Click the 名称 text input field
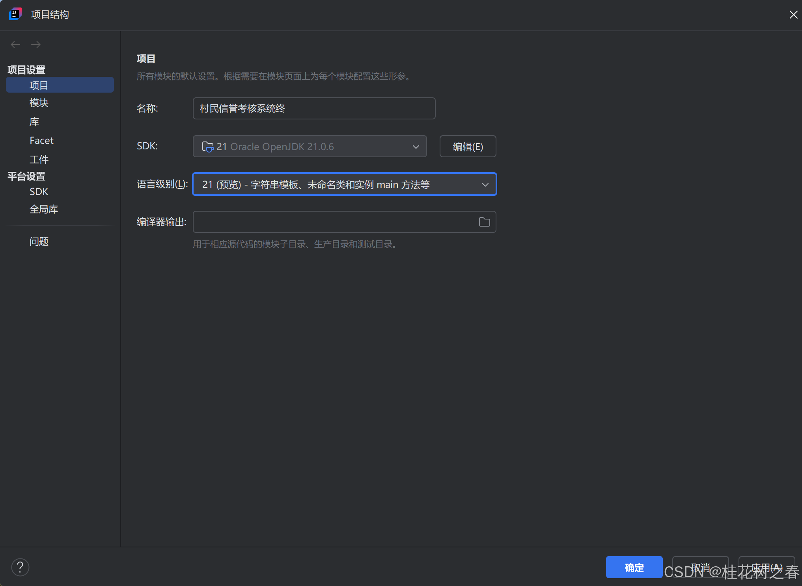Screen dimensions: 802x586 (313, 108)
